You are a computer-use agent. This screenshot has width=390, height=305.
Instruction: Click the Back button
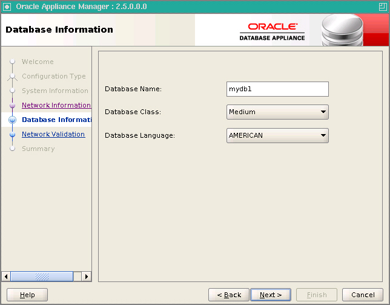click(x=229, y=295)
